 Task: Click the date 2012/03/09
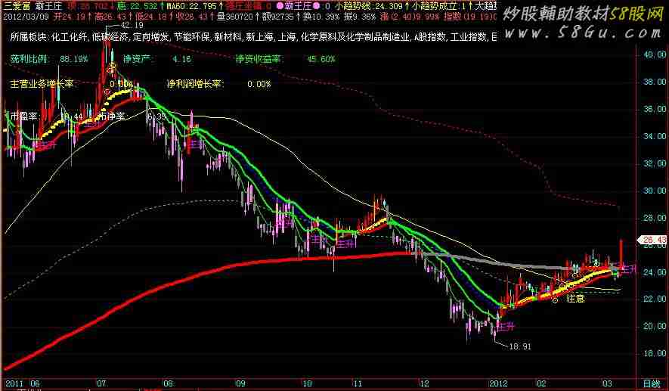point(24,17)
